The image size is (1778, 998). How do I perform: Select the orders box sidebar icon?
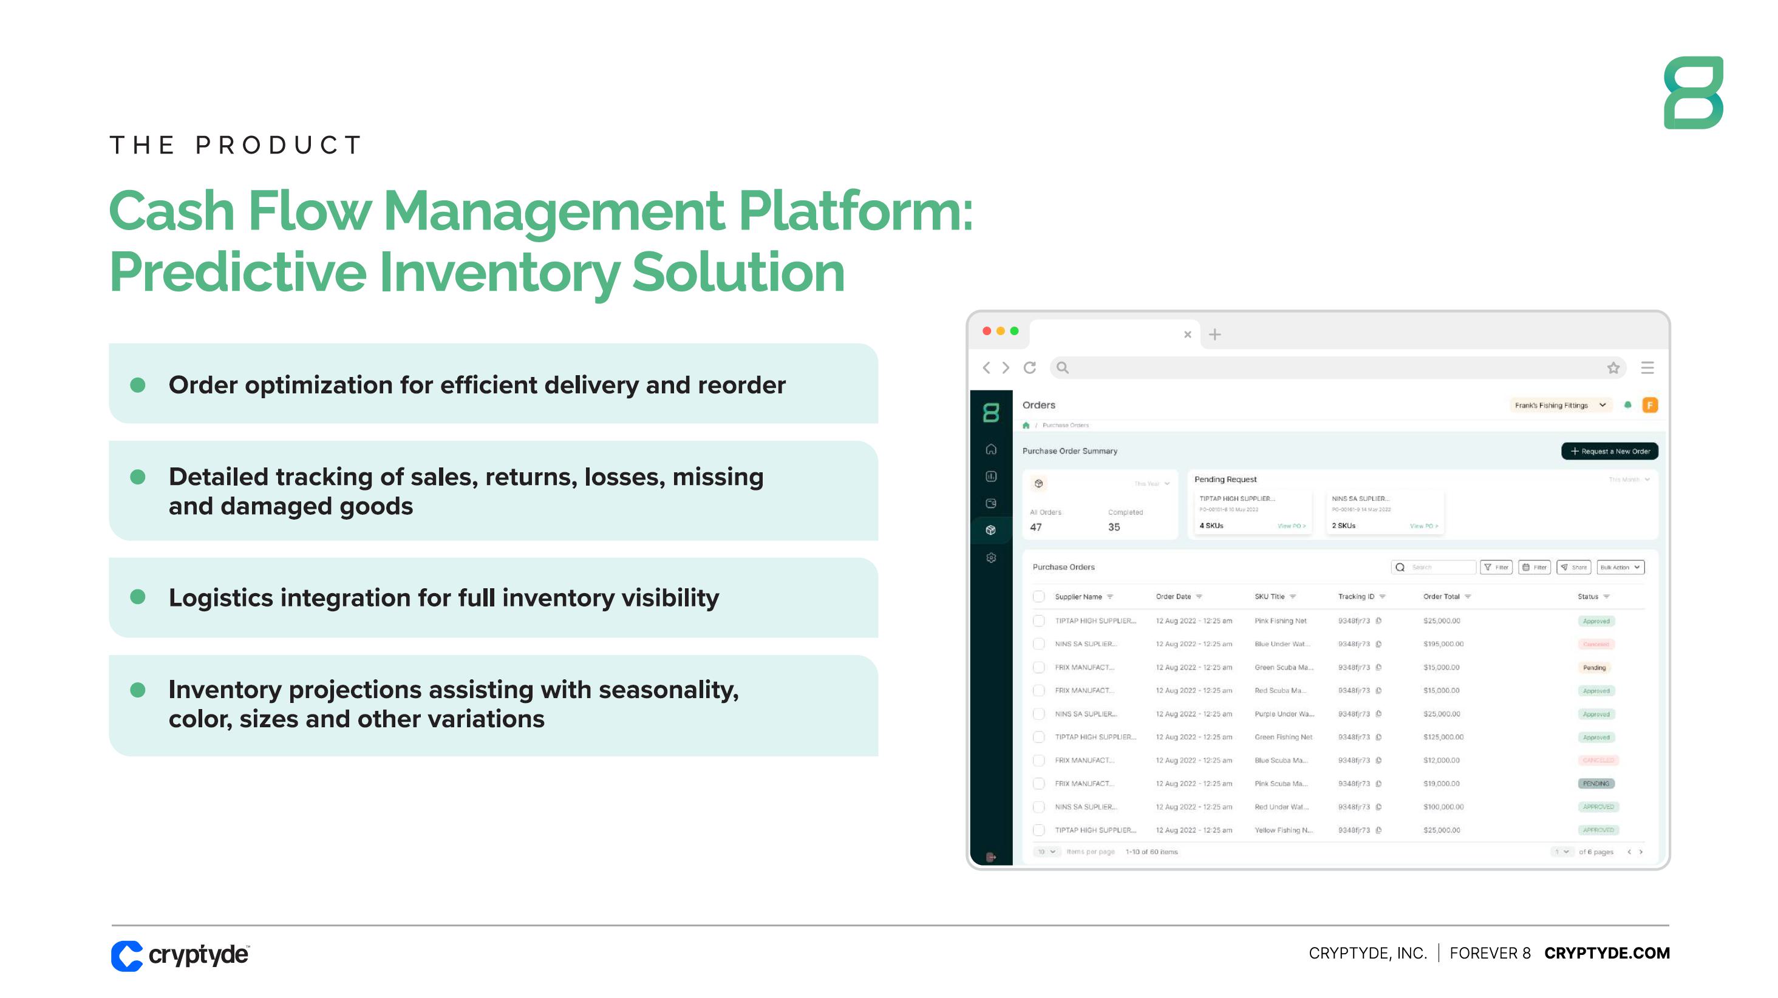[991, 530]
